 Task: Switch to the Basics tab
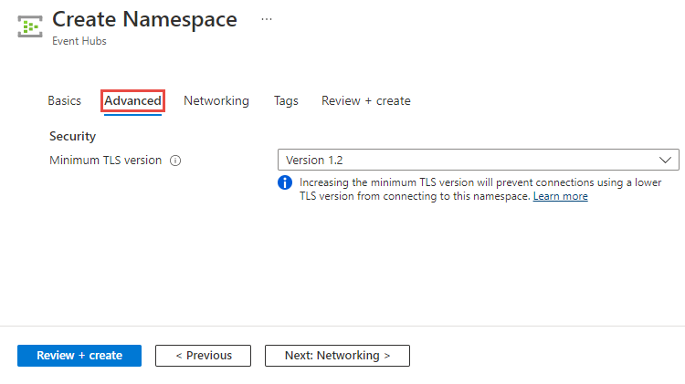(64, 101)
